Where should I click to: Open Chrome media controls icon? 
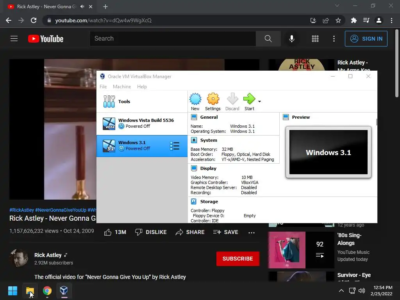tap(366, 20)
